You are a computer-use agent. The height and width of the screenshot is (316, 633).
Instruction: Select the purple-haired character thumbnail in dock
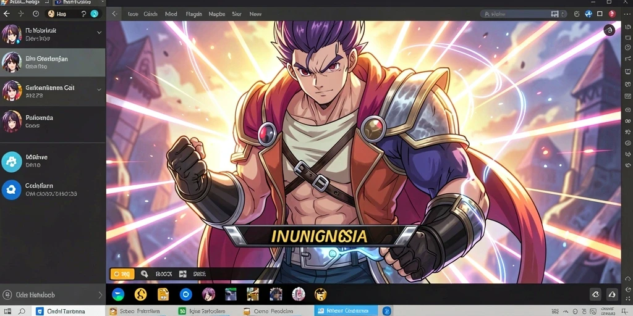click(208, 294)
